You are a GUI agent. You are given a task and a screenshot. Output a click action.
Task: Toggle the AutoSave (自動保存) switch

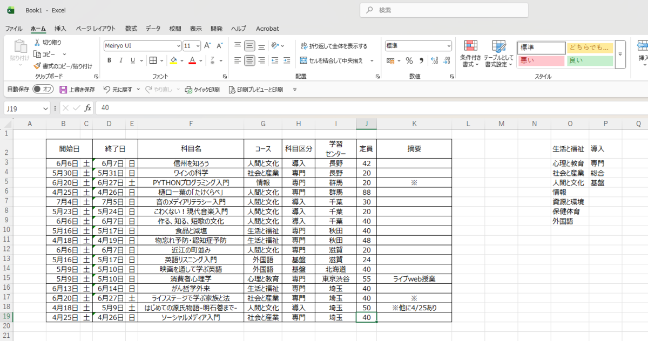pyautogui.click(x=43, y=89)
